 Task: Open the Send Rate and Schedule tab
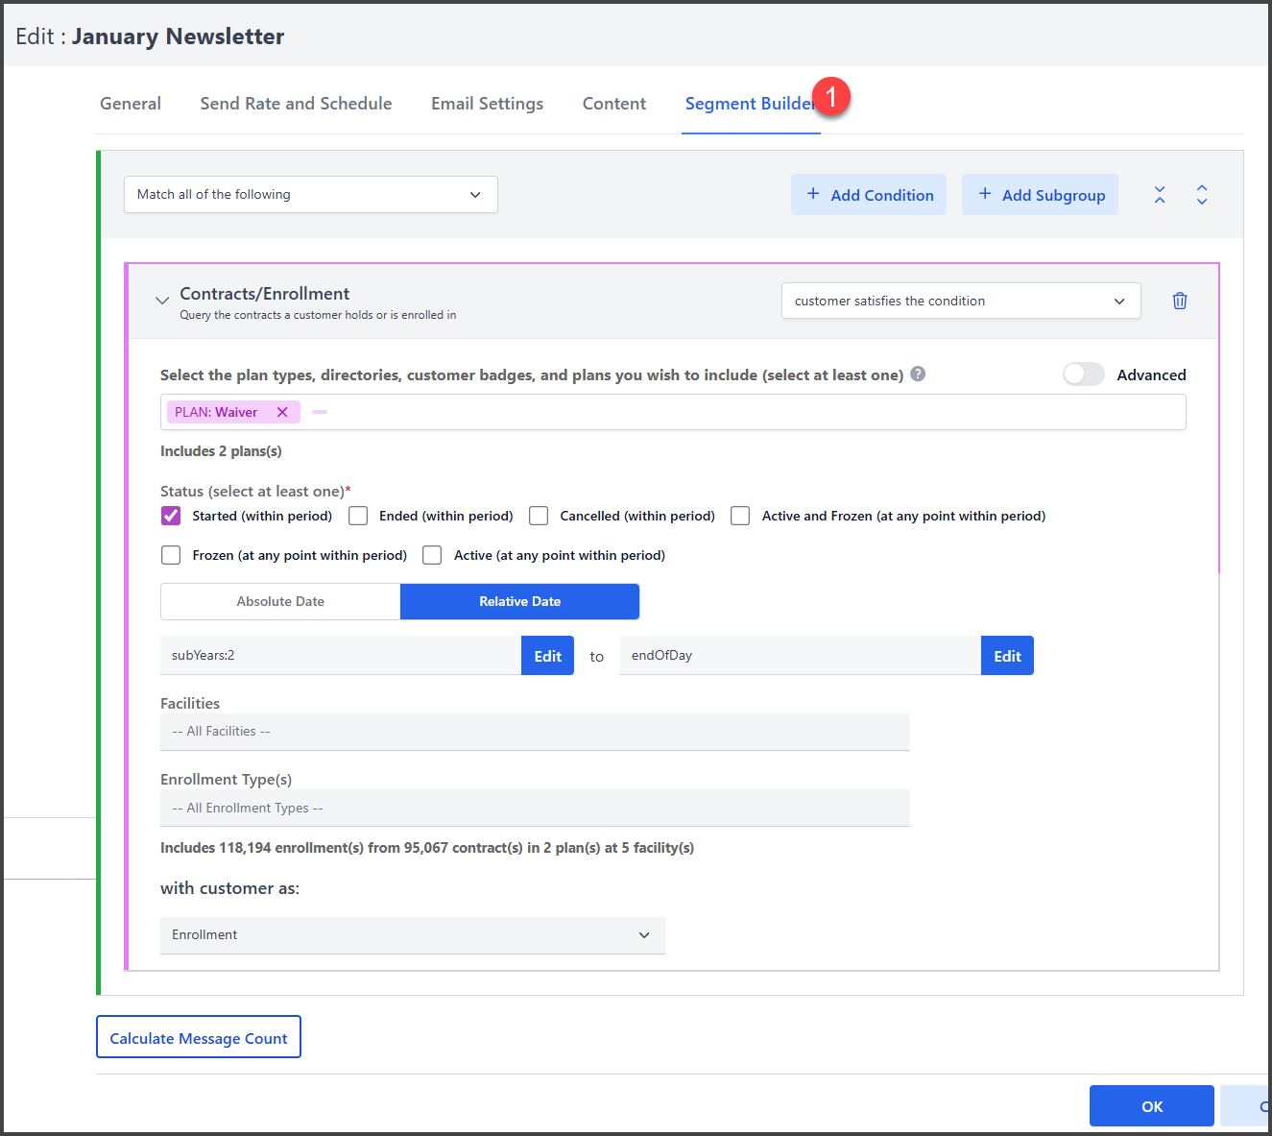pyautogui.click(x=296, y=104)
